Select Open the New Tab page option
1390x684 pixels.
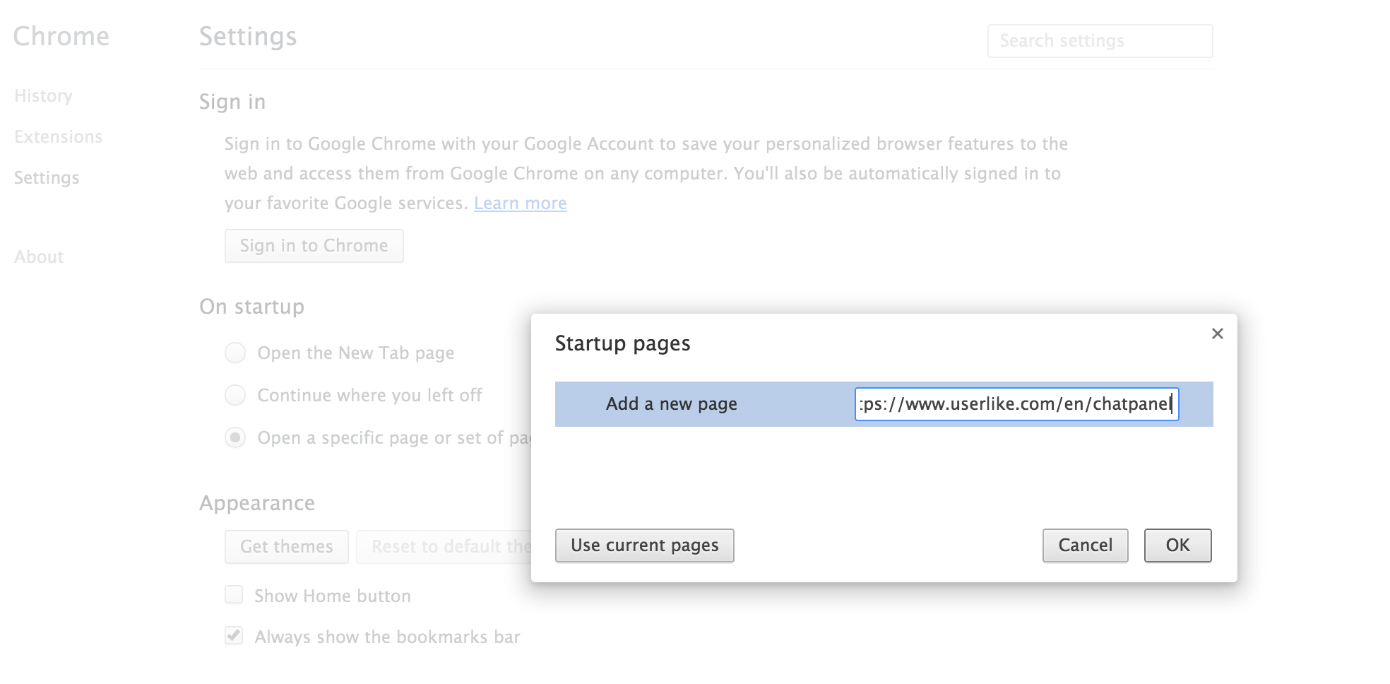[235, 353]
